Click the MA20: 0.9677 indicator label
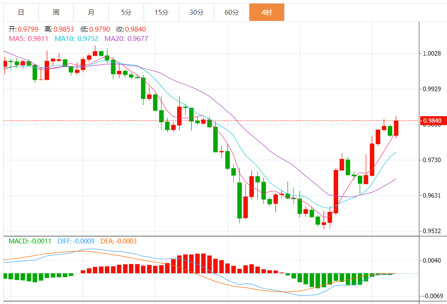The image size is (447, 304). (x=126, y=39)
